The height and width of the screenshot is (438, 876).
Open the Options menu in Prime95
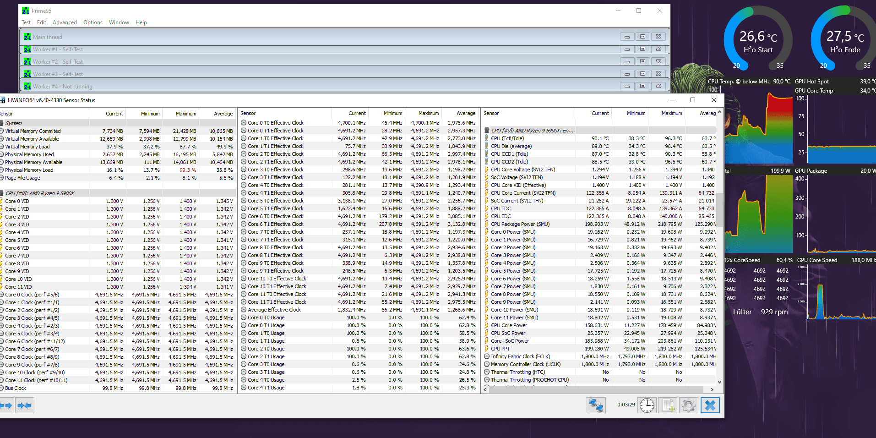click(93, 22)
